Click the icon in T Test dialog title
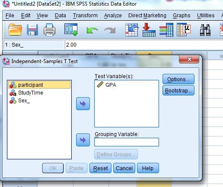The height and width of the screenshot is (187, 223). [6, 61]
